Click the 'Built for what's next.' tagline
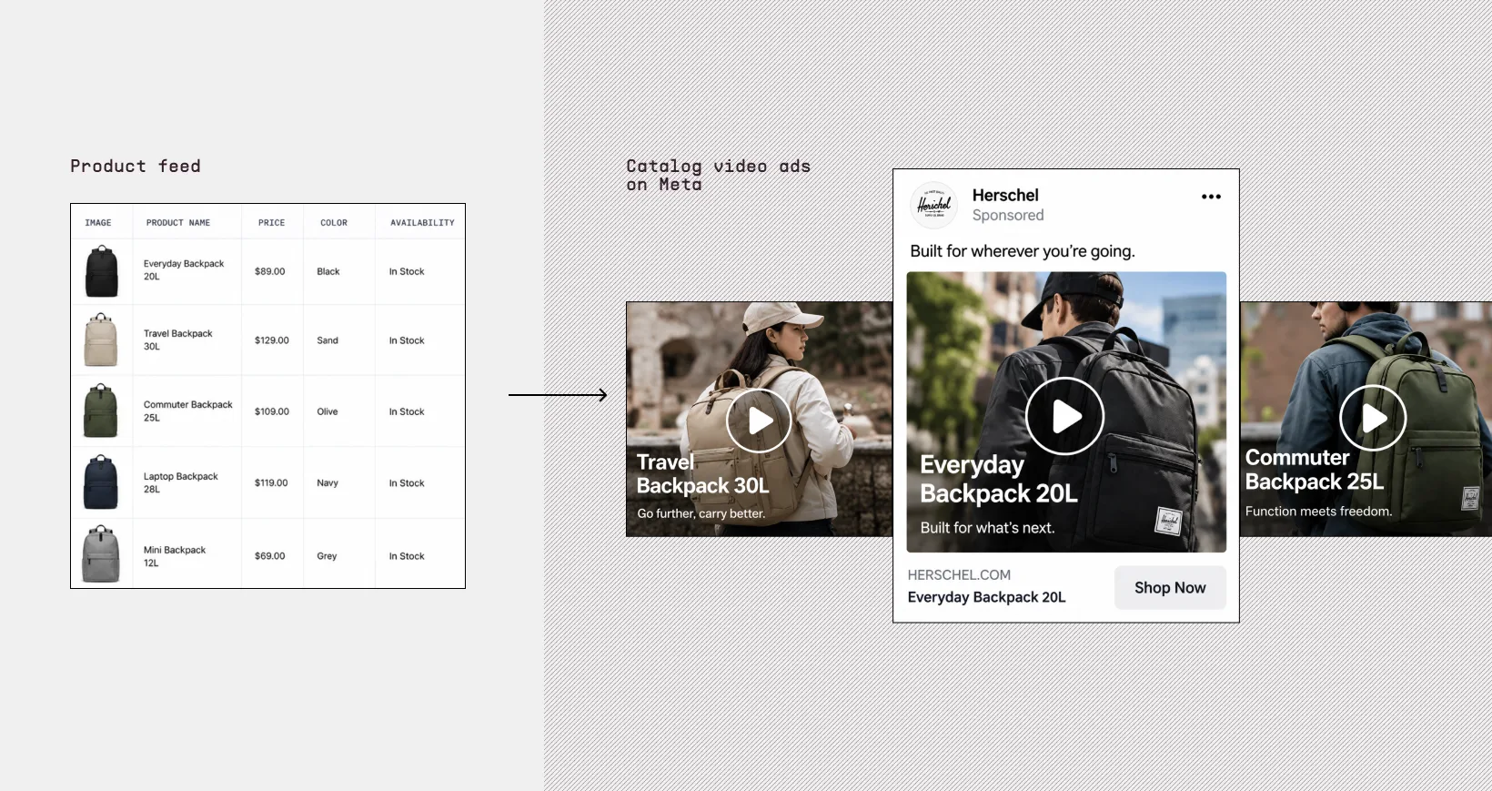 pos(987,528)
